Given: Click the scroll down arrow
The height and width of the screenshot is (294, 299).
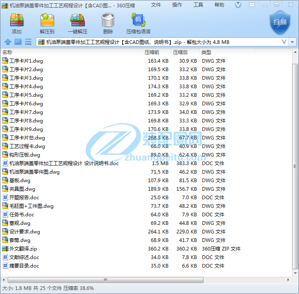Looking at the screenshot, I should (x=295, y=273).
